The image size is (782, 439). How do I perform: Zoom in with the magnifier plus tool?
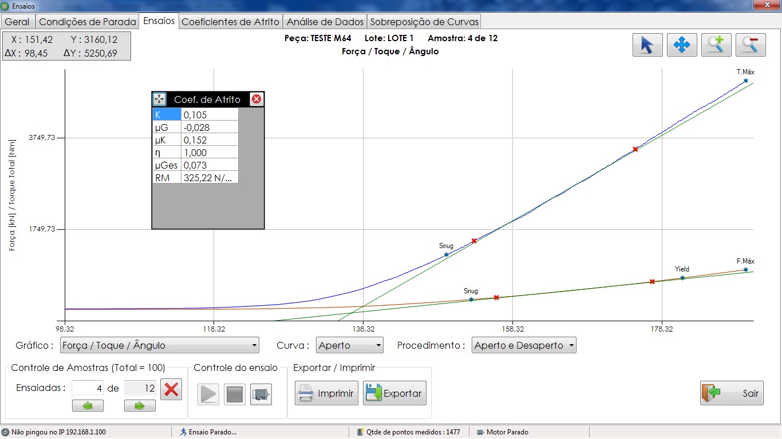[x=716, y=45]
